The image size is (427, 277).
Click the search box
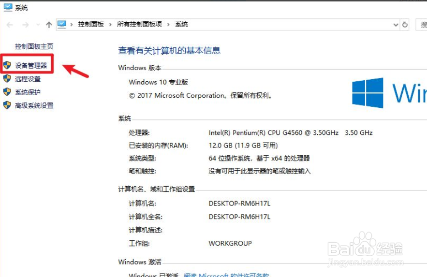tap(421, 25)
